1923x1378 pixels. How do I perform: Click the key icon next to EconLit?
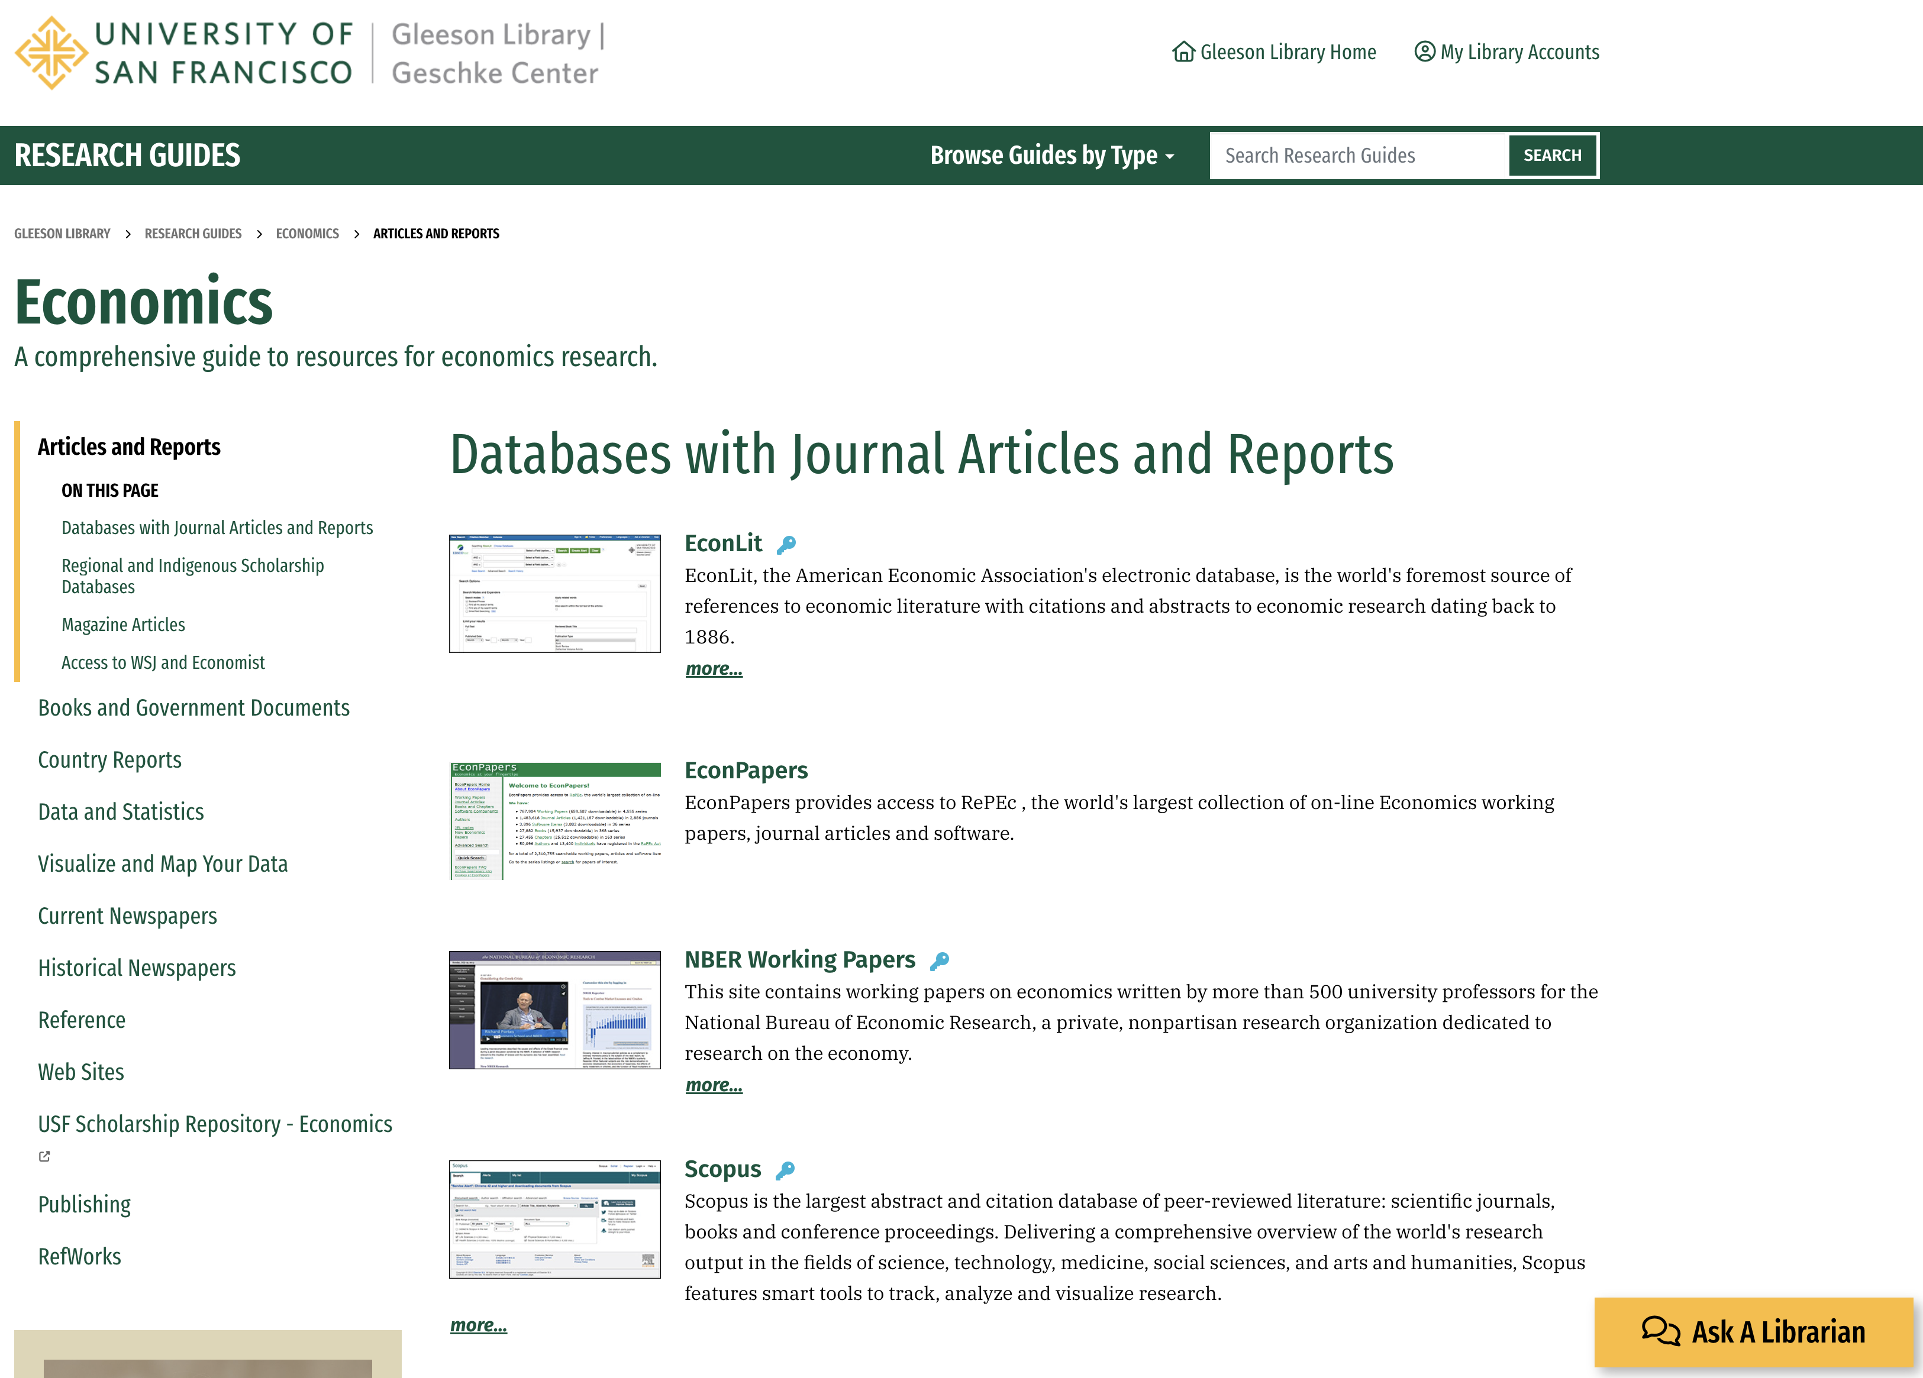(786, 545)
